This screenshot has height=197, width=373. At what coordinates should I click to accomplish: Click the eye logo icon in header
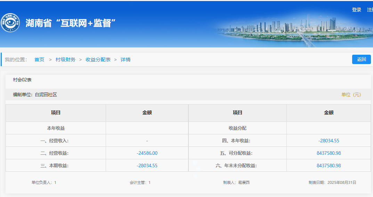coord(10,23)
